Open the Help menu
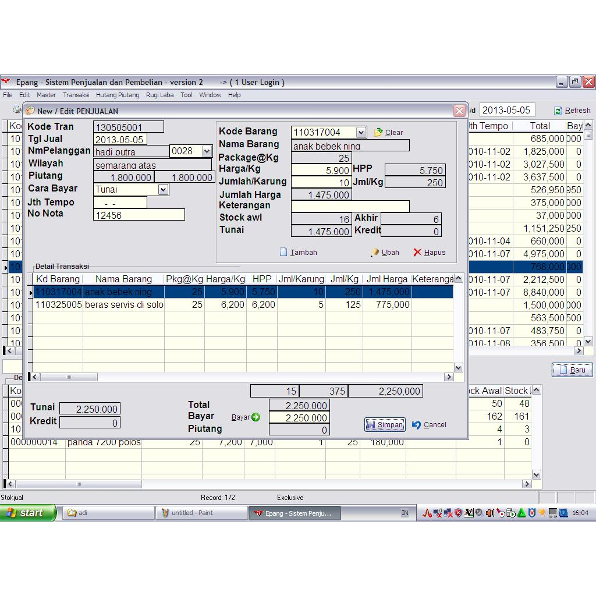Image resolution: width=596 pixels, height=596 pixels. pyautogui.click(x=234, y=95)
